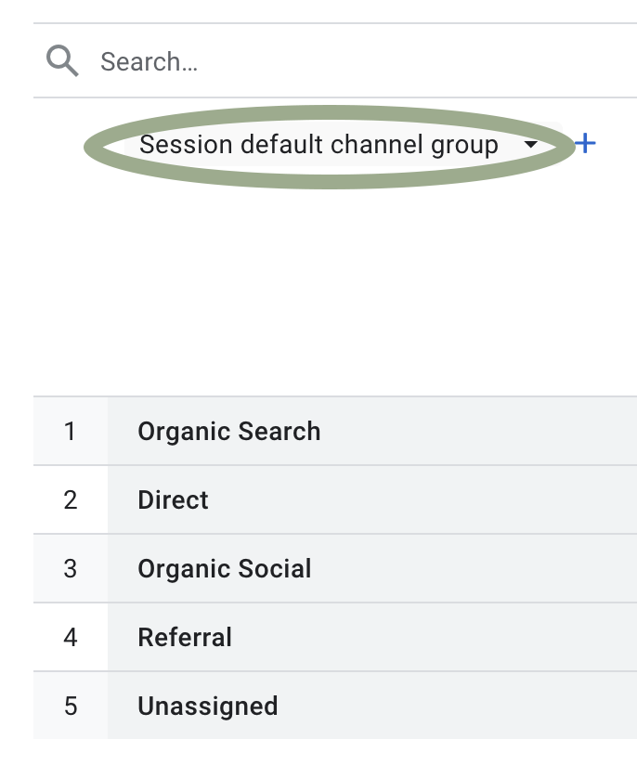Viewport: 637px width, 765px height.
Task: Select the Organic Search channel label
Action: 229,432
